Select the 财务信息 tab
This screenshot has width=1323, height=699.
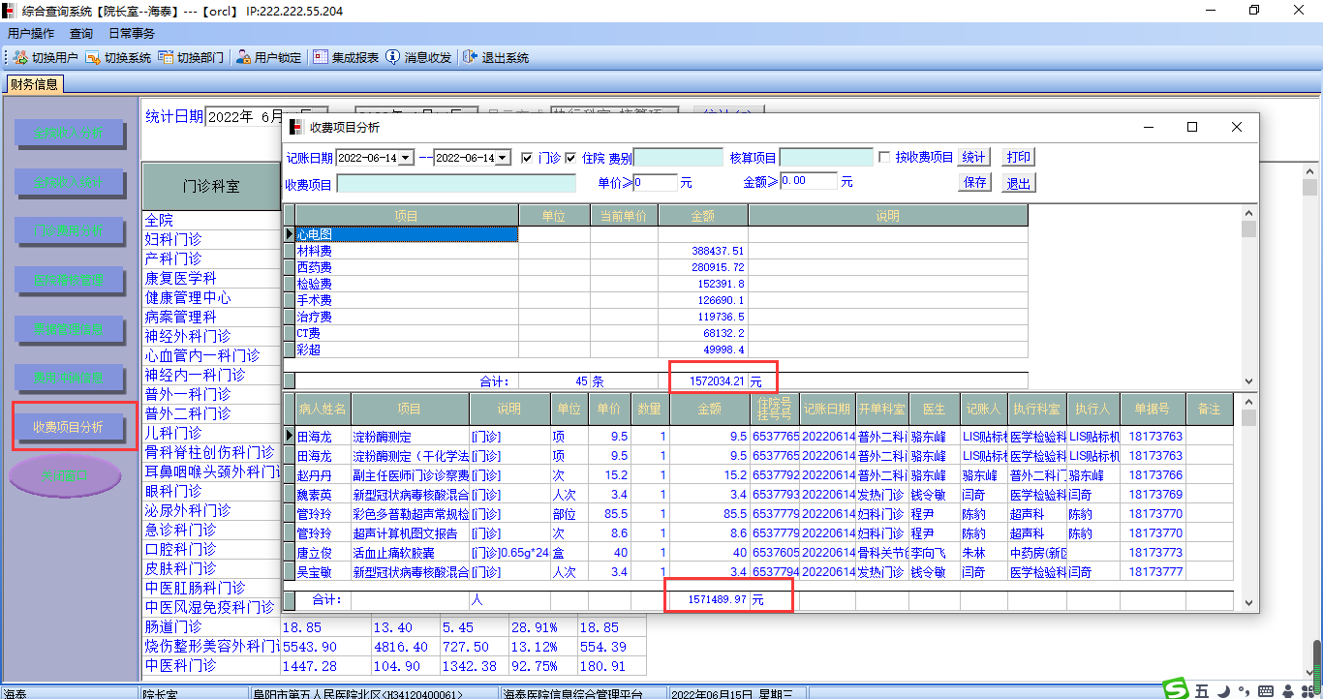click(x=34, y=84)
